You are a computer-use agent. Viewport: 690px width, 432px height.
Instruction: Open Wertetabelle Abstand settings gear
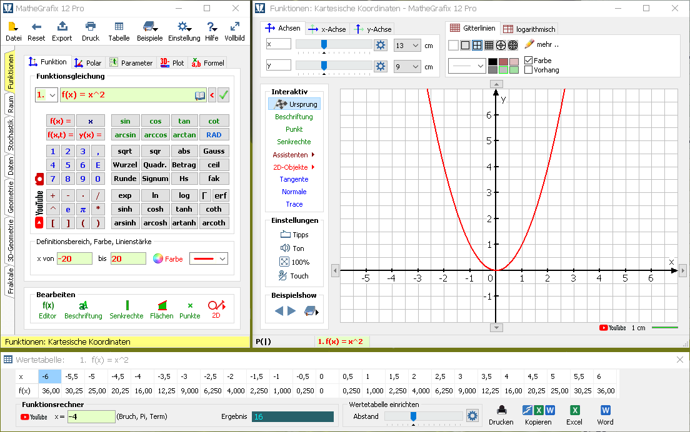(x=472, y=416)
